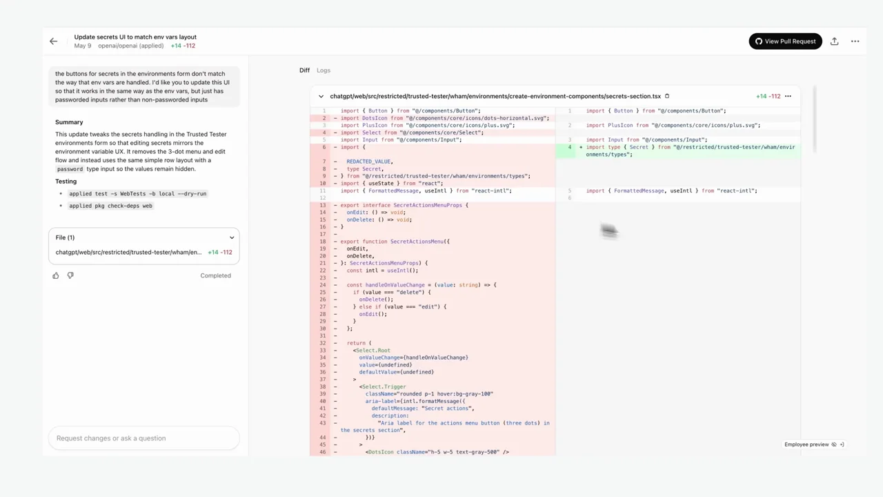The image size is (883, 497).
Task: Switch to the Diff tab
Action: coord(304,70)
